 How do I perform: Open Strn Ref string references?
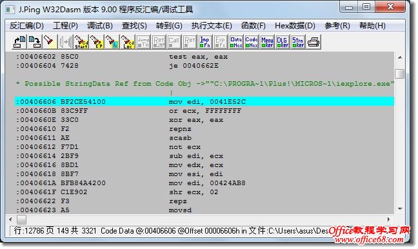coord(298,42)
